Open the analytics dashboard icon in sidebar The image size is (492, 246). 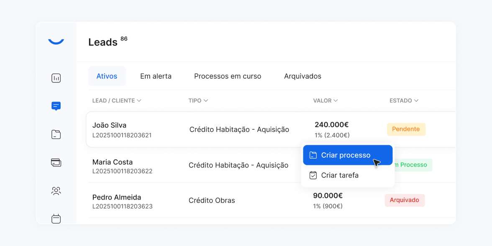coord(56,78)
